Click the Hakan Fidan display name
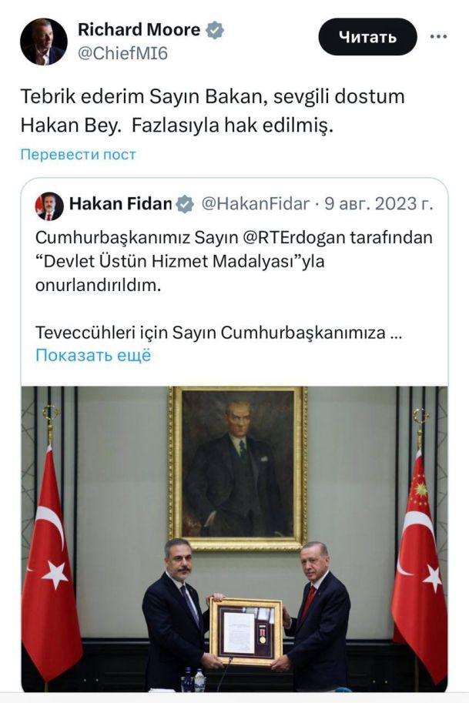The height and width of the screenshot is (703, 469). click(120, 204)
